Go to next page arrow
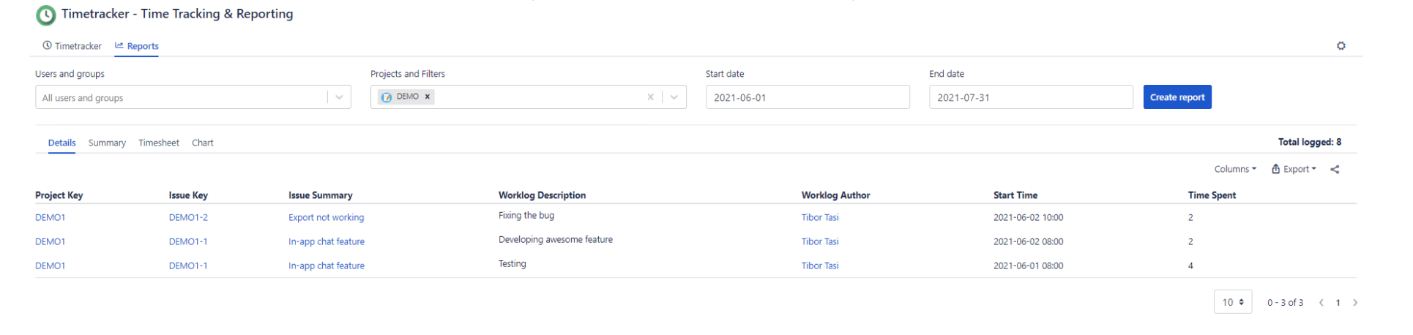 coord(1354,302)
